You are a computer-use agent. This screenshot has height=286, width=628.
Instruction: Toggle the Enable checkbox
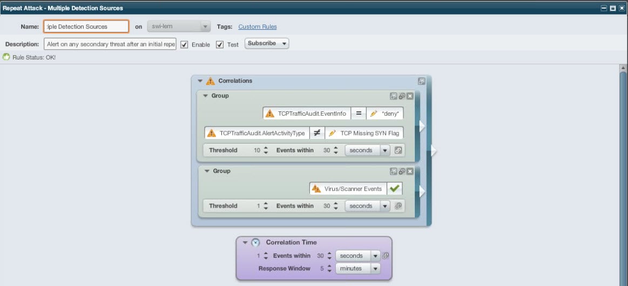[184, 44]
